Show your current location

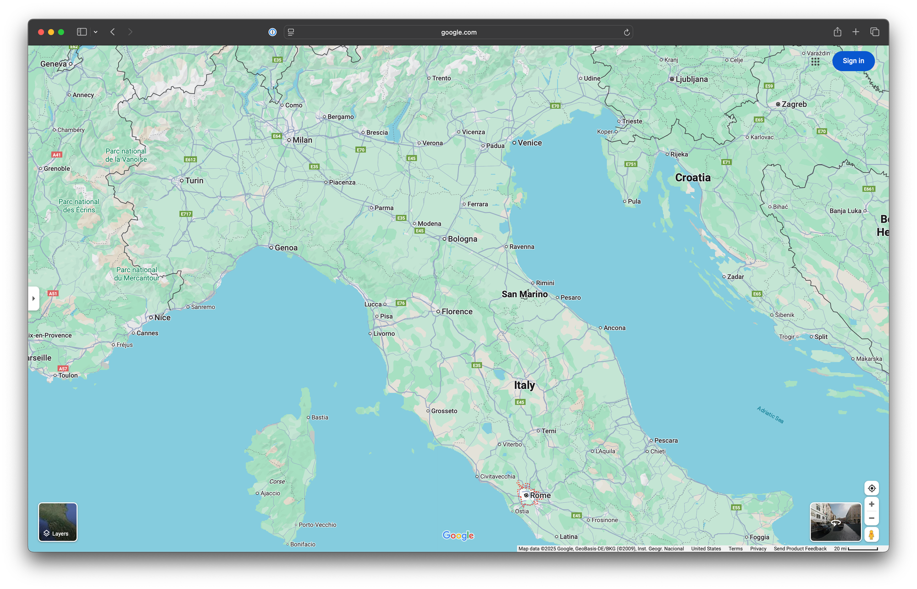click(872, 488)
